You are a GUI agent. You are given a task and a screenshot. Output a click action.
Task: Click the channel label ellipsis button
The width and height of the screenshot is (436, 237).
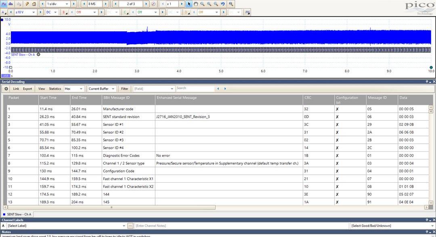click(130, 226)
